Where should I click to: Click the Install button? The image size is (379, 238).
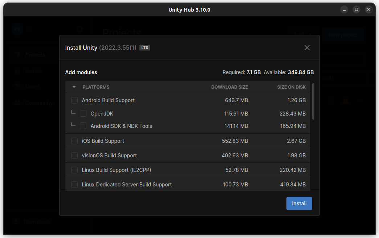[x=299, y=203]
